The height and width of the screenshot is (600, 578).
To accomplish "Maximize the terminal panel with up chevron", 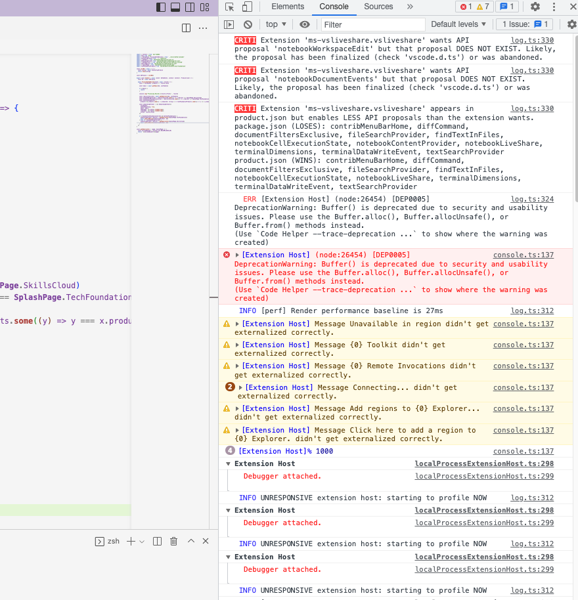I will (x=191, y=541).
